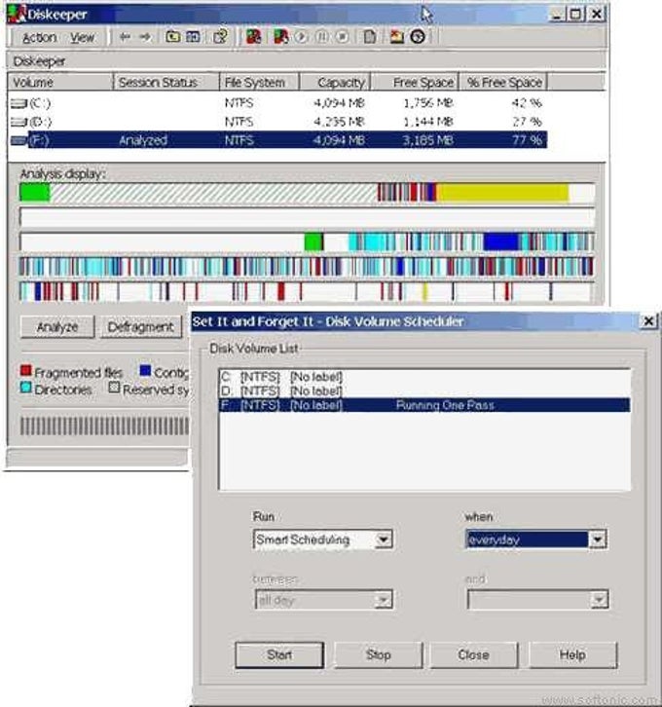The height and width of the screenshot is (707, 662).
Task: Sort by the Free Space column header
Action: click(x=415, y=83)
